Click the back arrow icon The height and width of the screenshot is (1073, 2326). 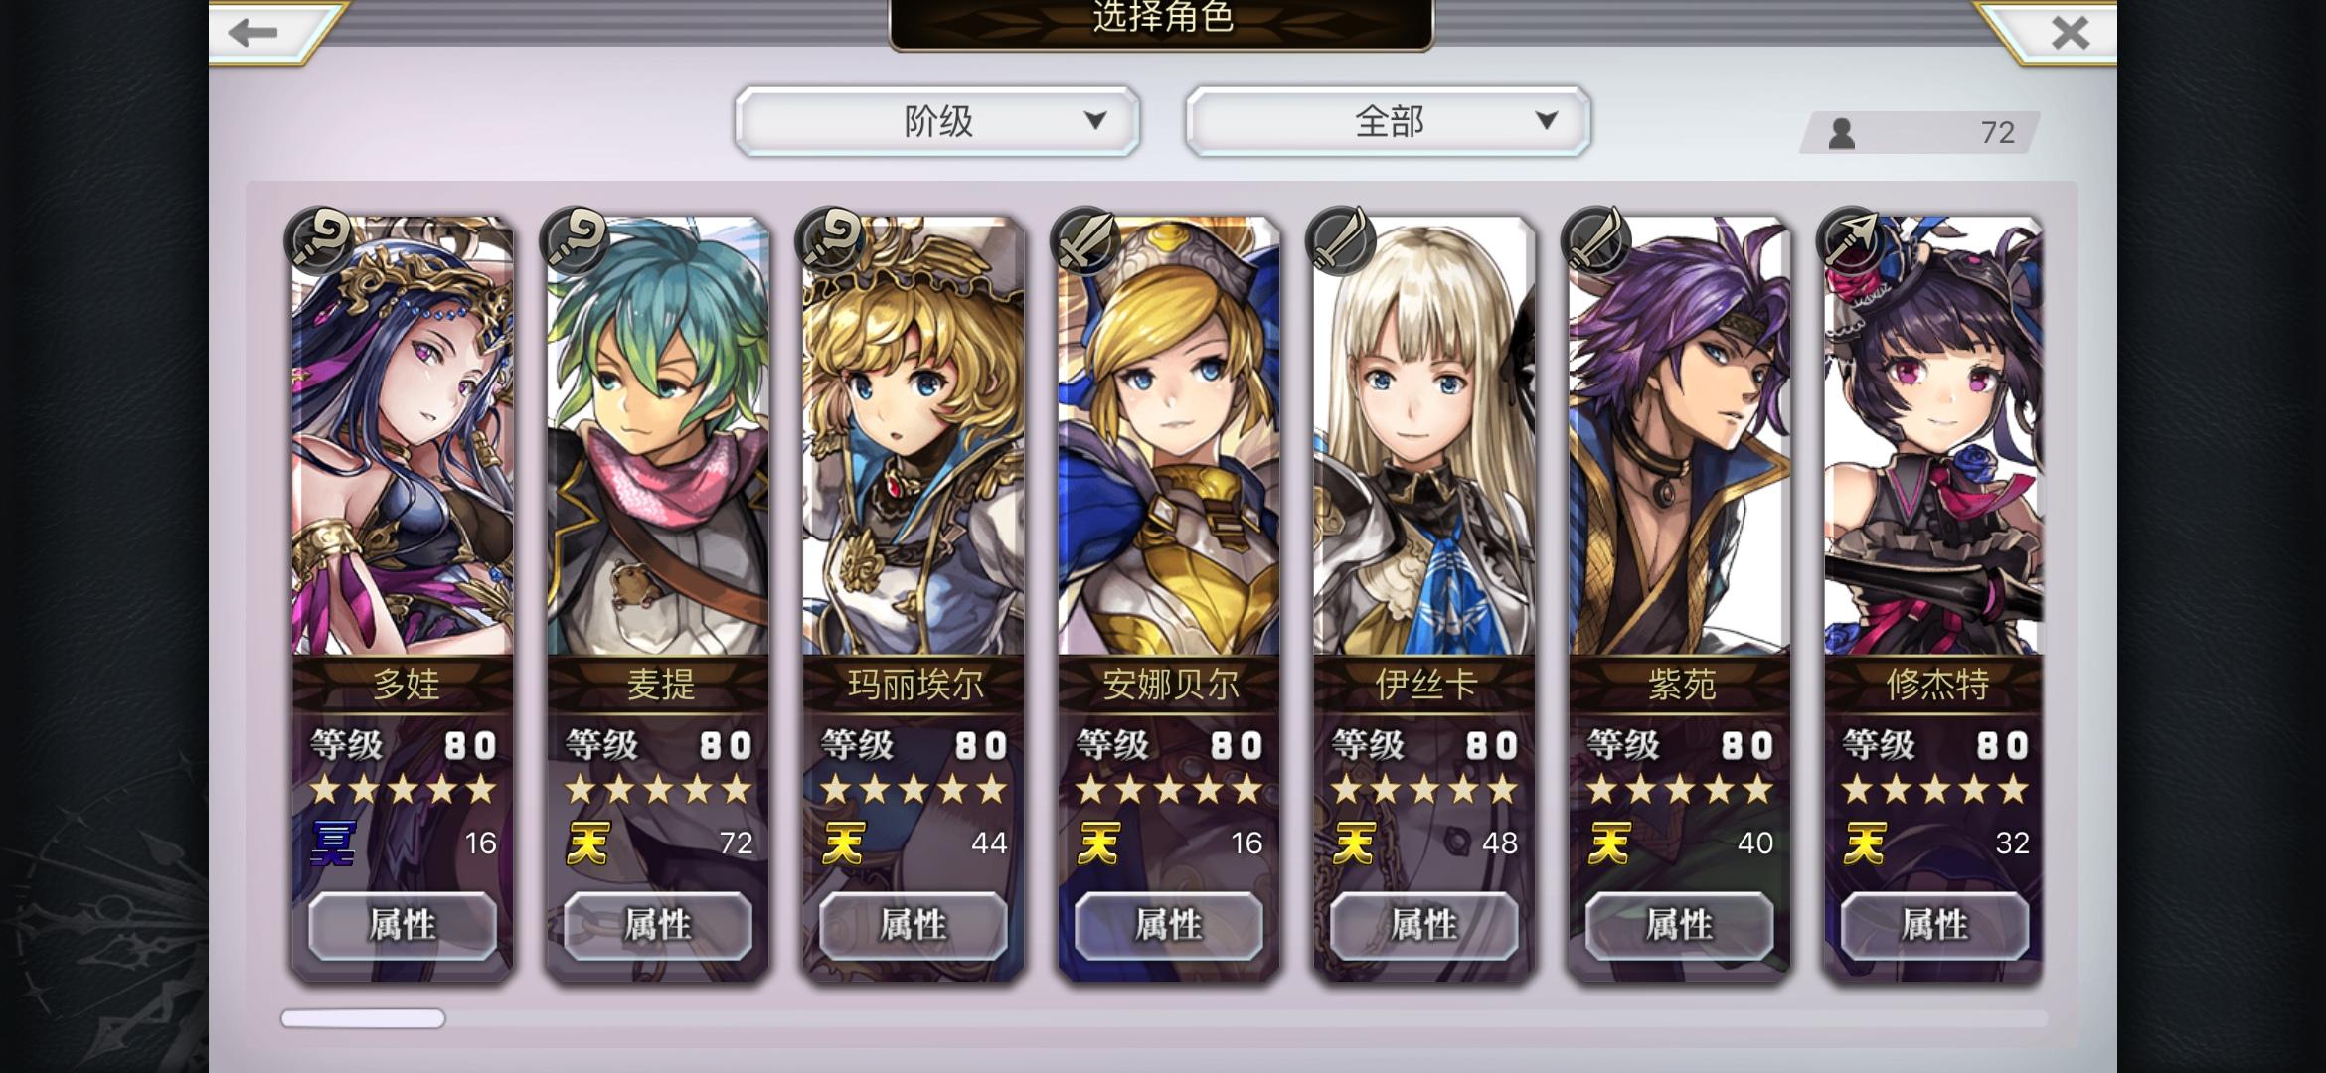tap(252, 33)
